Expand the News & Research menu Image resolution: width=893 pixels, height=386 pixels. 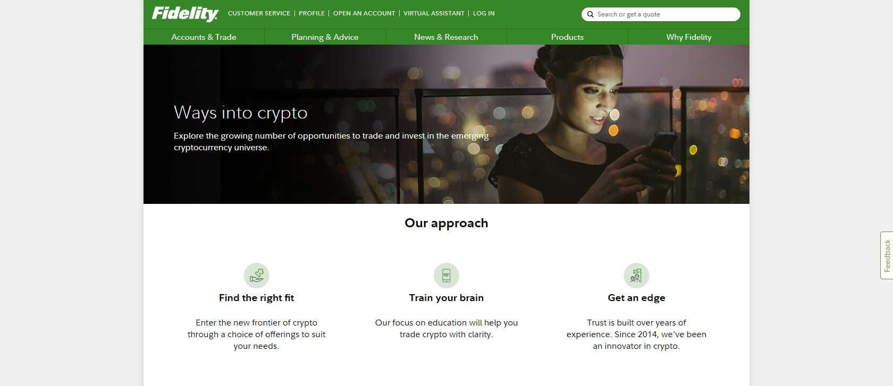[446, 37]
